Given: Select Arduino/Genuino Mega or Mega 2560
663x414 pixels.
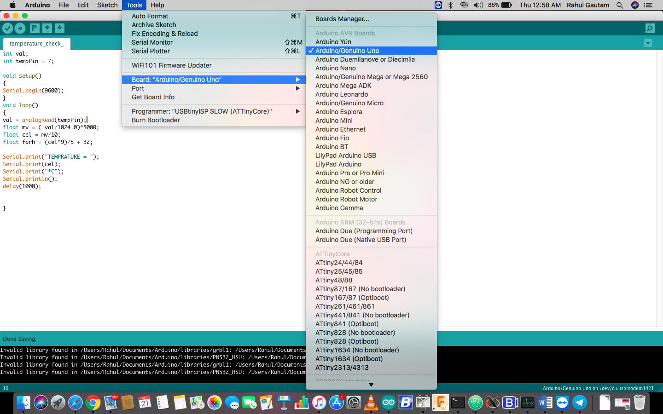Looking at the screenshot, I should click(x=371, y=77).
